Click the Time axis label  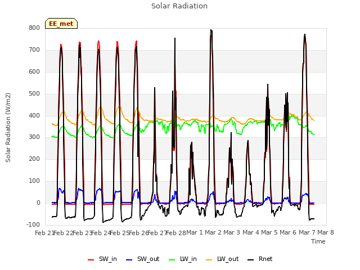(318, 241)
